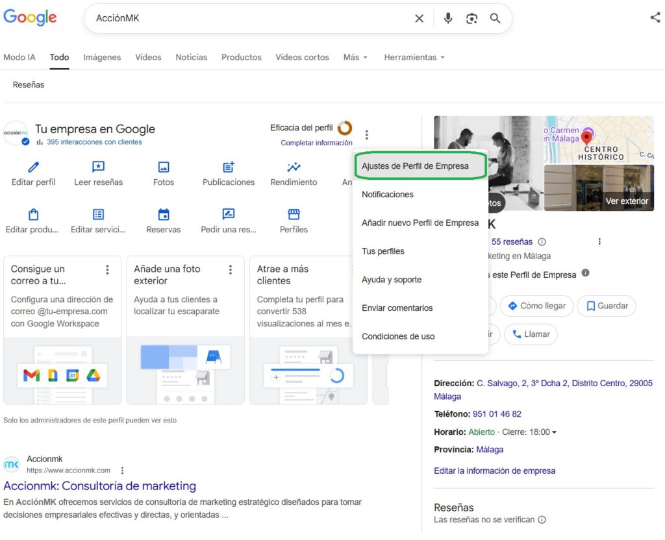Open Editar la información de empresa link

pos(494,471)
